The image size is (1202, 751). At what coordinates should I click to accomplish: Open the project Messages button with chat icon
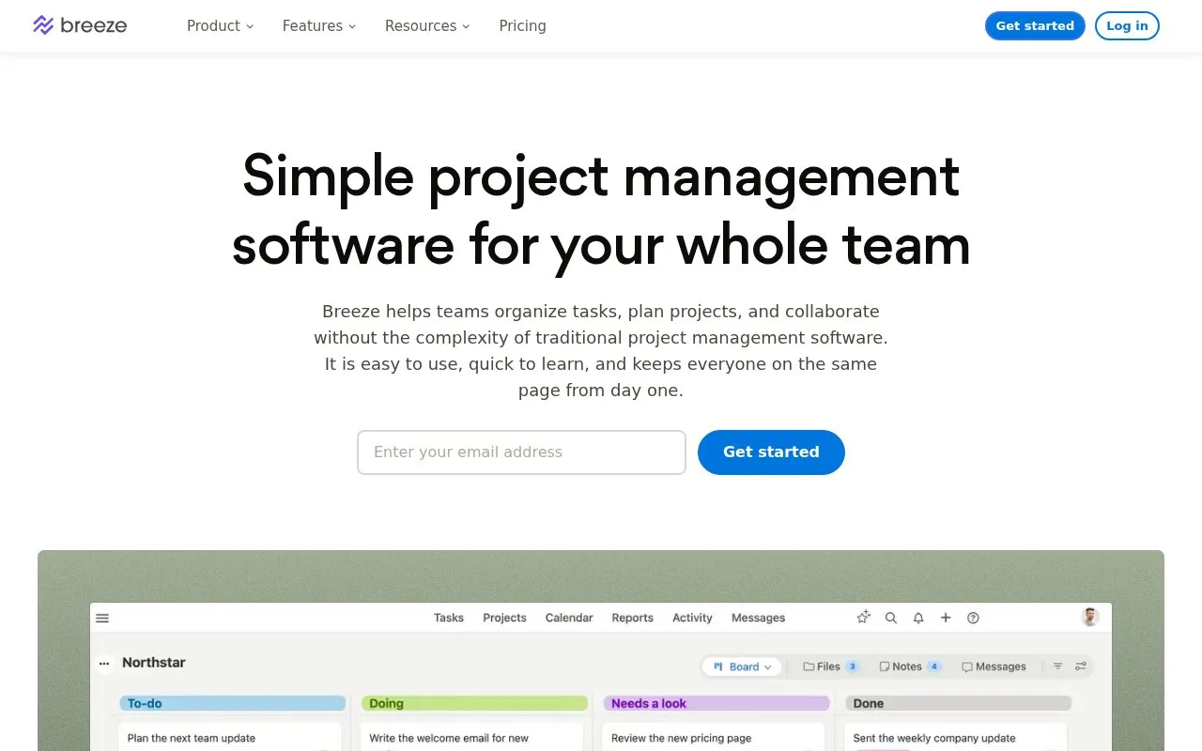(x=994, y=667)
